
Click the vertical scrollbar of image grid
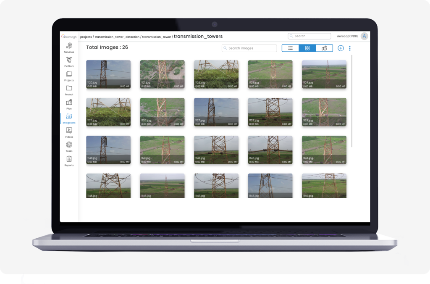tap(352, 101)
